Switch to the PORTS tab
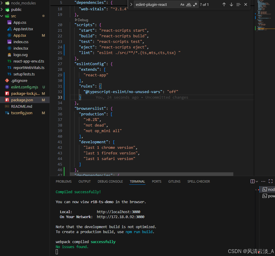 (156, 181)
